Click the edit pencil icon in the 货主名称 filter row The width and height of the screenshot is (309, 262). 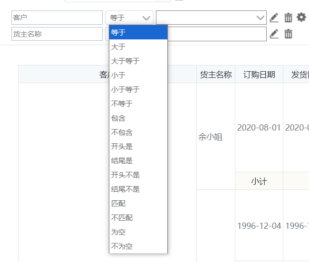tap(274, 34)
